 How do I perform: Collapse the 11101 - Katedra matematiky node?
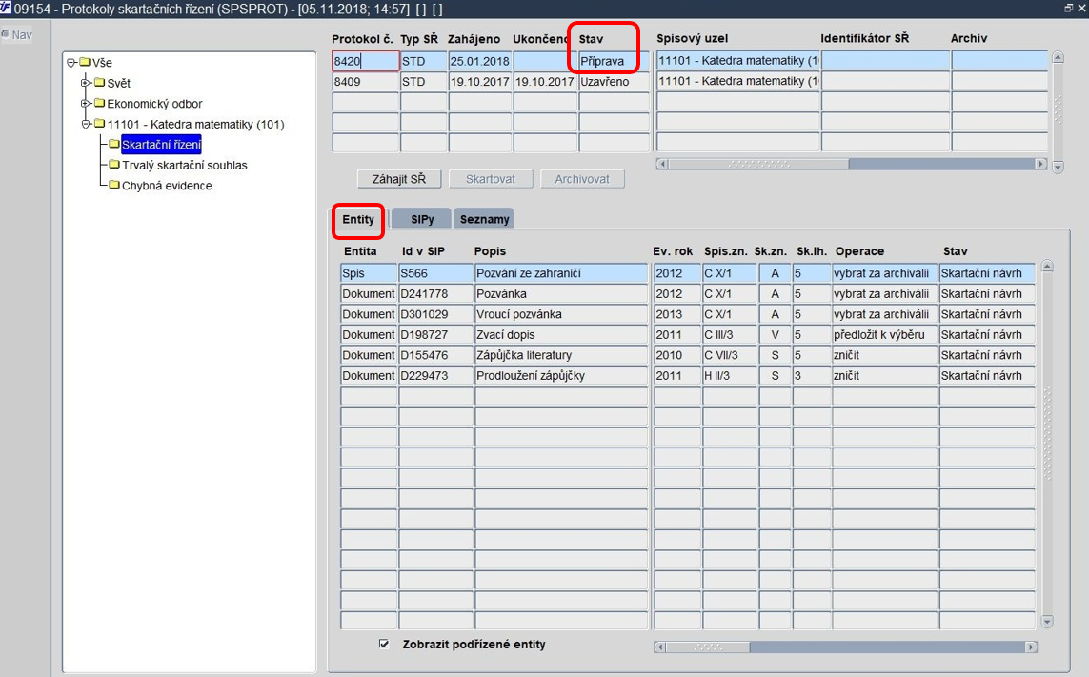click(x=86, y=125)
